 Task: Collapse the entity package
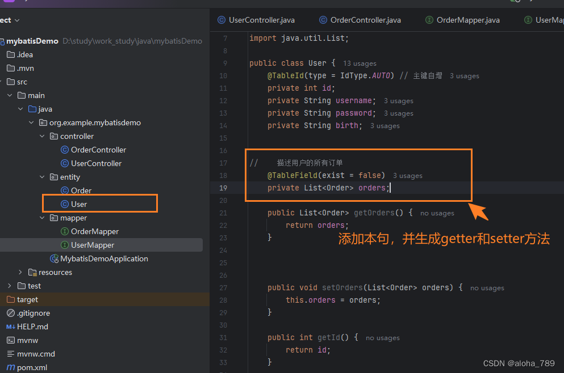click(42, 177)
